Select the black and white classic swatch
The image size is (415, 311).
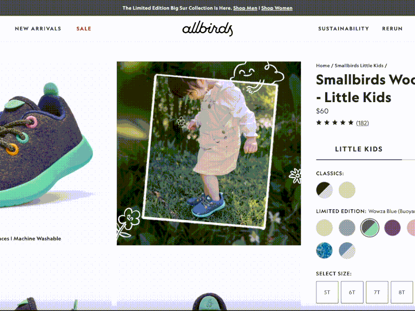click(324, 190)
